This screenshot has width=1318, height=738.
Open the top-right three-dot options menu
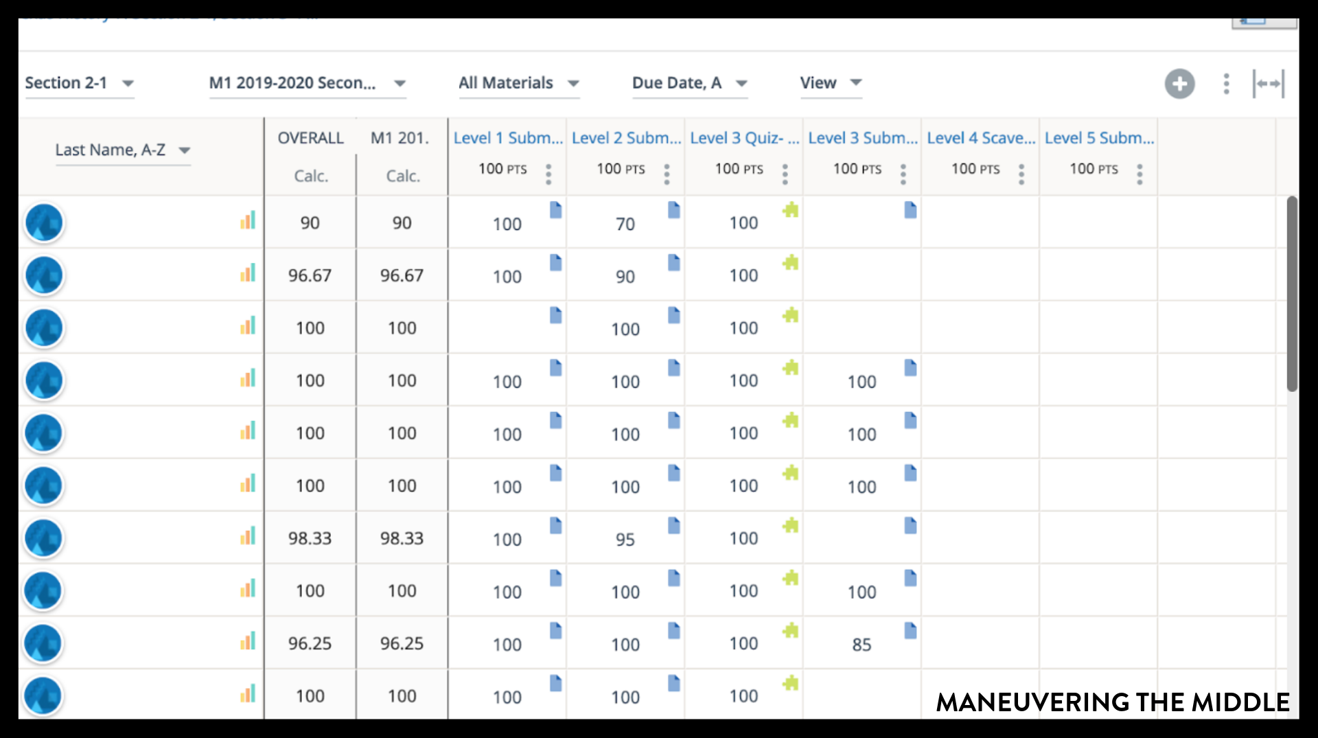pyautogui.click(x=1226, y=84)
